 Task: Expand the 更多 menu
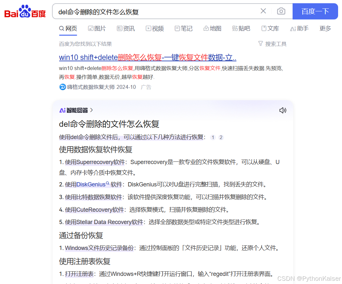point(325,29)
